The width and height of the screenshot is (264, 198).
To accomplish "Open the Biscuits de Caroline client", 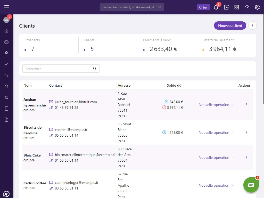I will [x=32, y=130].
